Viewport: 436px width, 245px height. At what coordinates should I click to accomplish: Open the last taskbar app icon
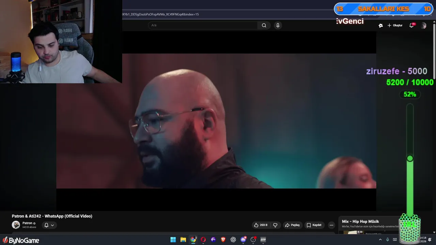tap(263, 240)
